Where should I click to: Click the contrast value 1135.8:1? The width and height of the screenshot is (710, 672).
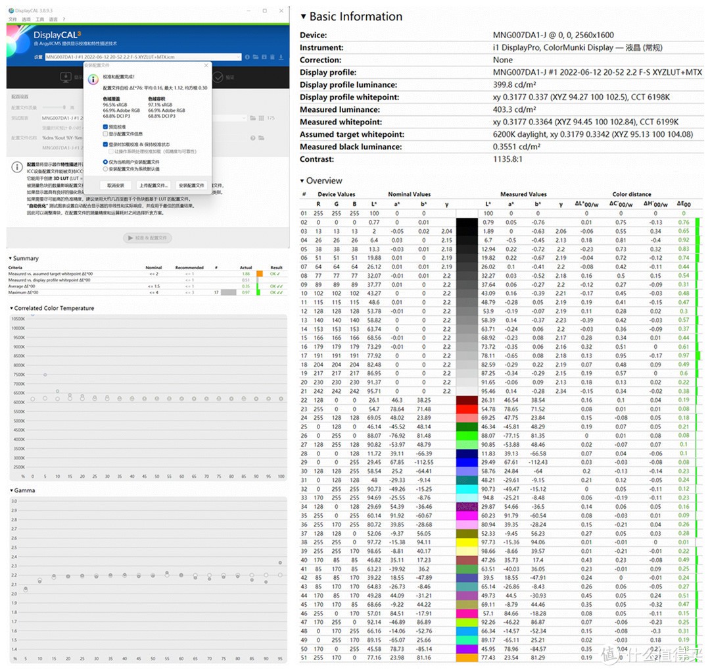tap(508, 159)
